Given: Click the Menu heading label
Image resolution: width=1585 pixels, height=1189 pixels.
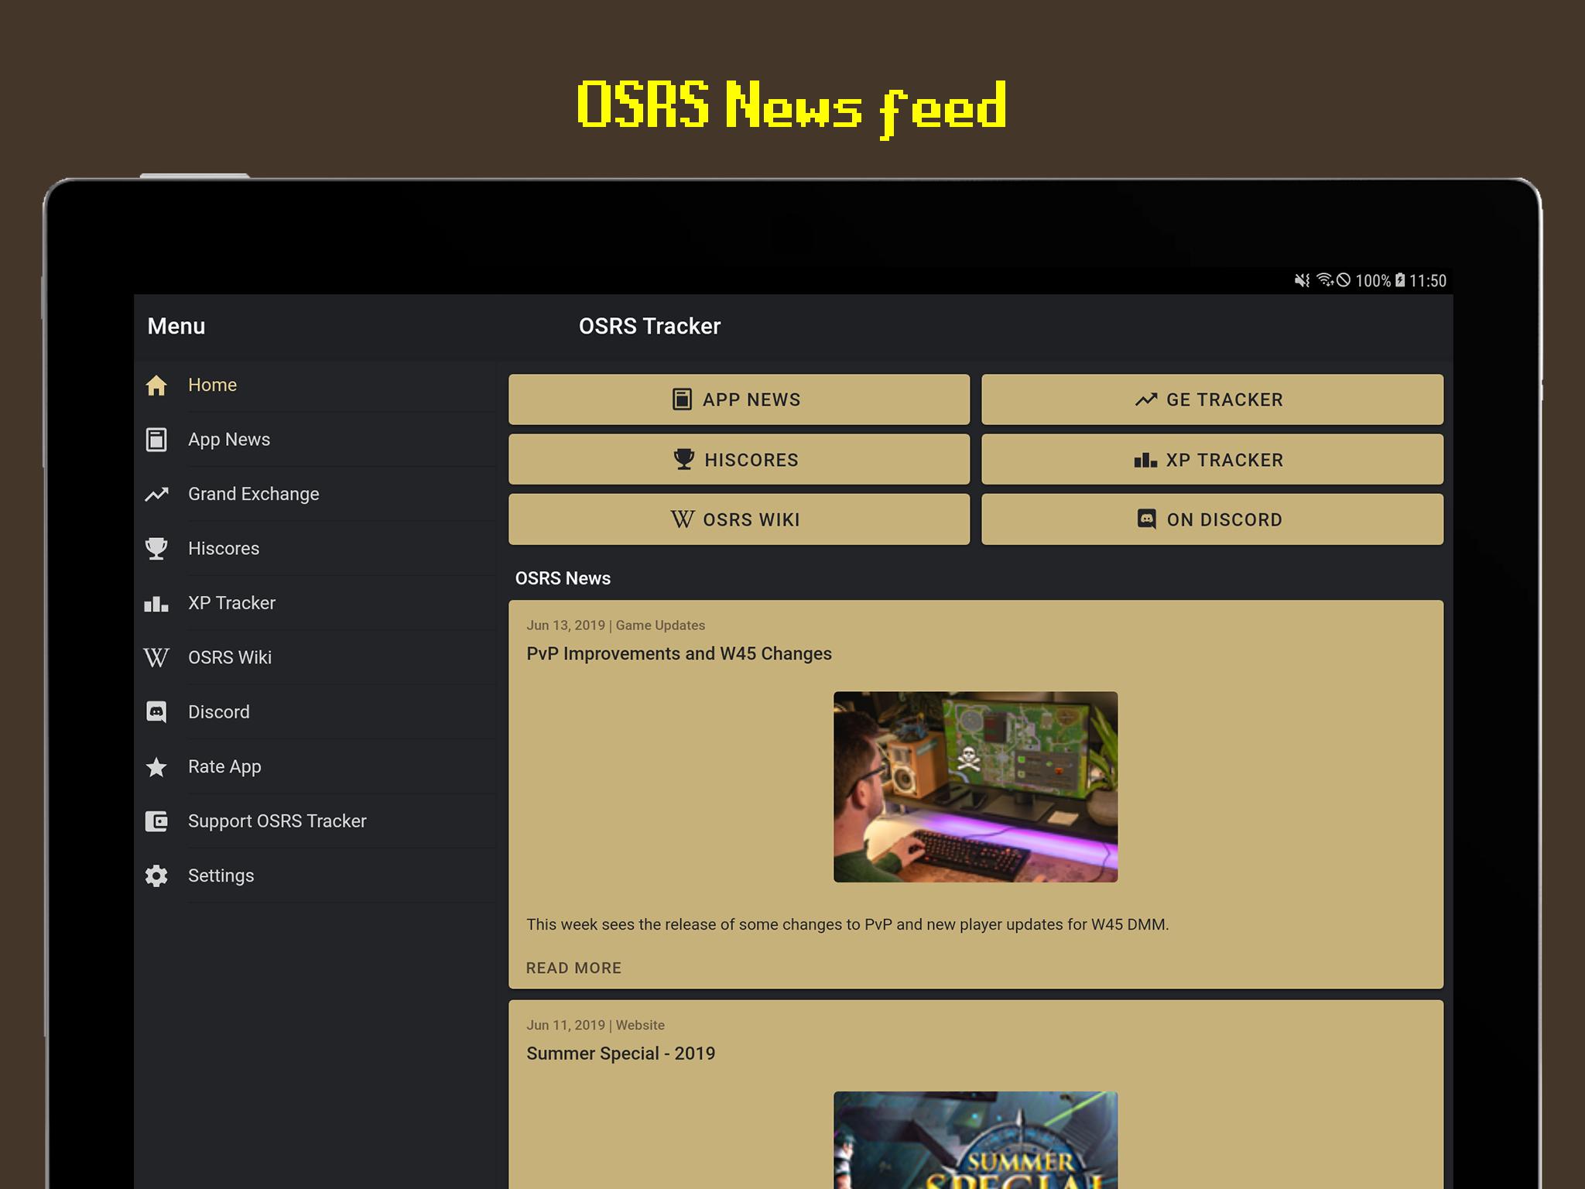Looking at the screenshot, I should pos(176,326).
